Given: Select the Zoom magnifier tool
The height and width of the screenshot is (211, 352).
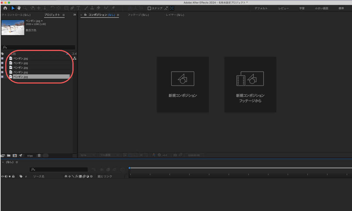Looking at the screenshot, I should click(25, 8).
